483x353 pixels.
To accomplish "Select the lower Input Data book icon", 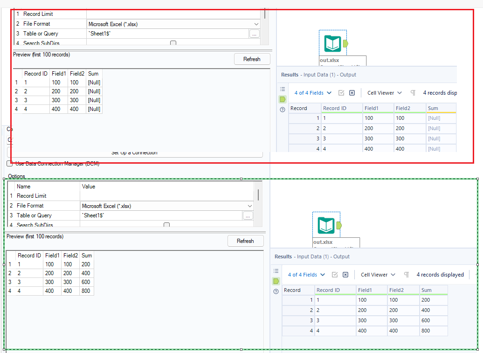I will [326, 224].
